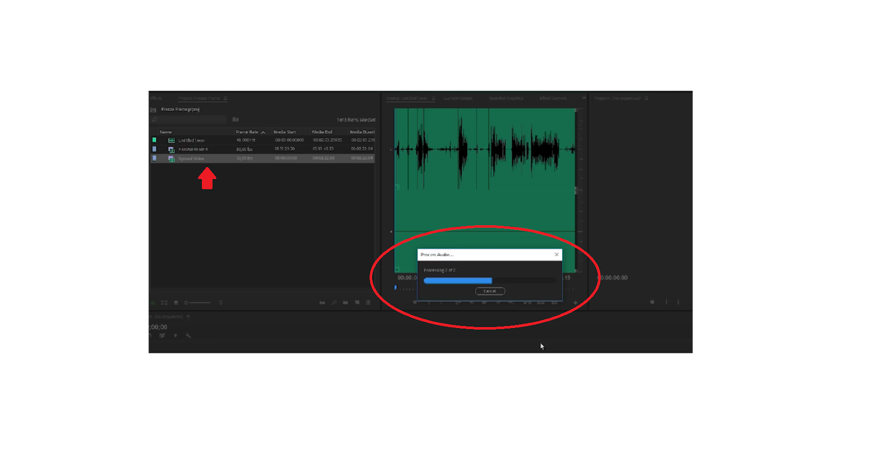The height and width of the screenshot is (465, 877).
Task: Sort by the Media End column header
Action: coord(322,132)
